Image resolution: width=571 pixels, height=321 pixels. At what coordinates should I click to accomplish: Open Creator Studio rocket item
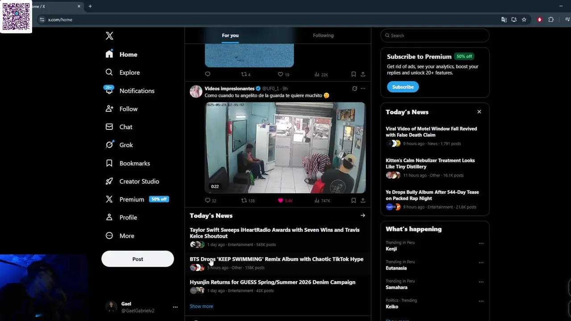tap(132, 181)
